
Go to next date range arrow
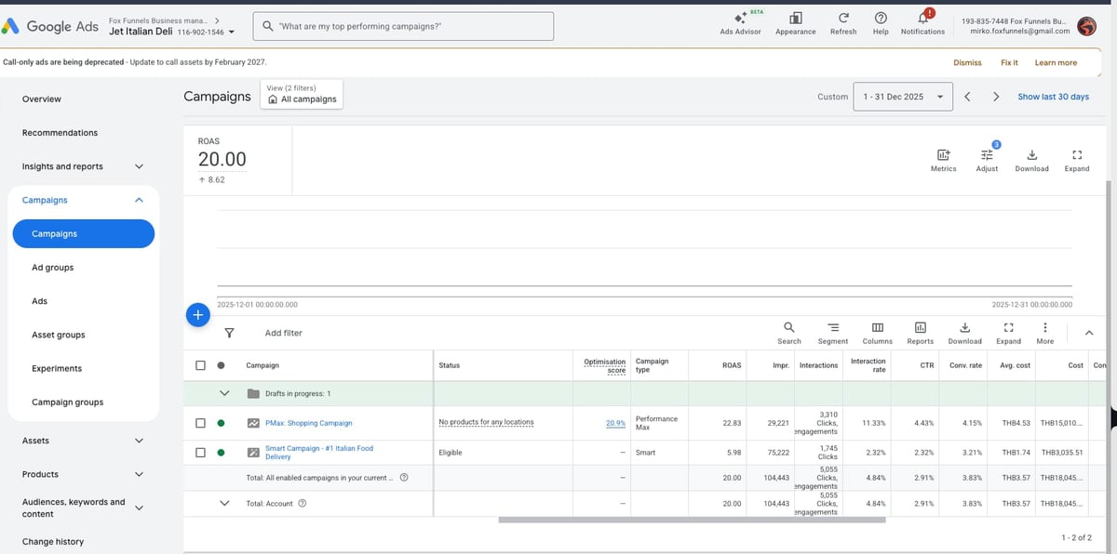pos(996,96)
